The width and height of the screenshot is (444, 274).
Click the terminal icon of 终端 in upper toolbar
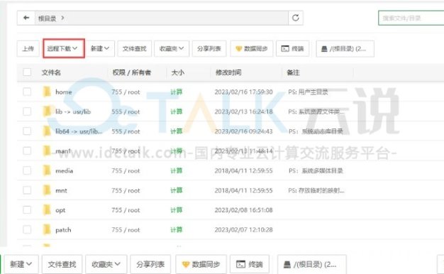(285, 48)
